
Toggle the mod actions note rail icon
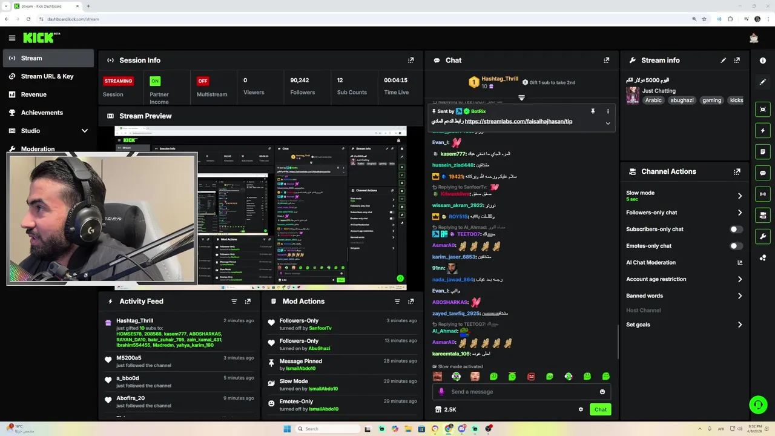(763, 151)
